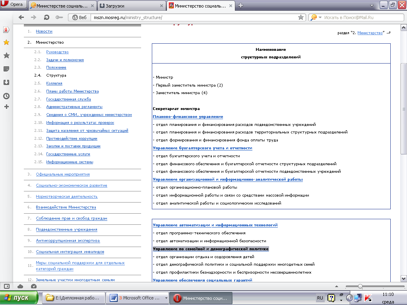
Task: Open a new tab with plus button
Action: pos(240,6)
